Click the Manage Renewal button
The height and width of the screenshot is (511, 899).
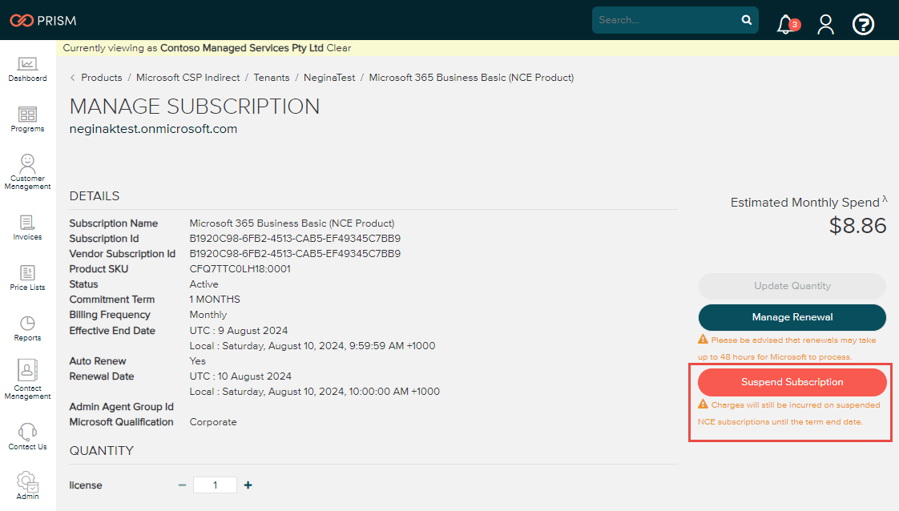792,317
